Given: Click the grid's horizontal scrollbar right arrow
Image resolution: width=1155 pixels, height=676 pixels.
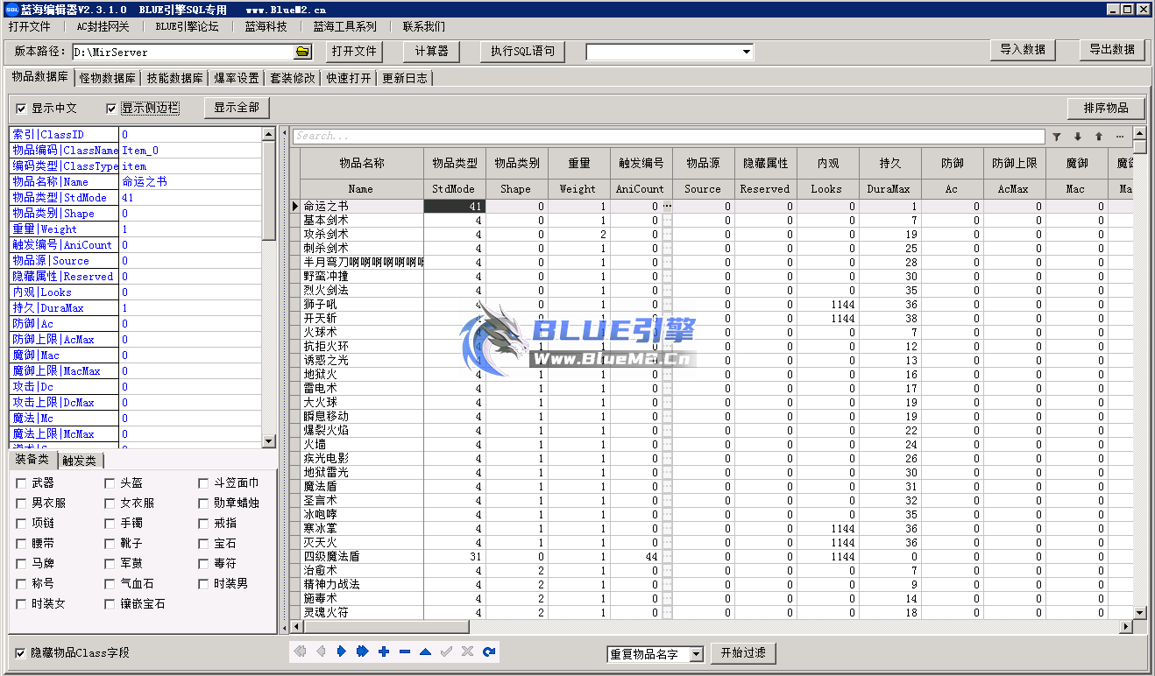Looking at the screenshot, I should (1126, 627).
